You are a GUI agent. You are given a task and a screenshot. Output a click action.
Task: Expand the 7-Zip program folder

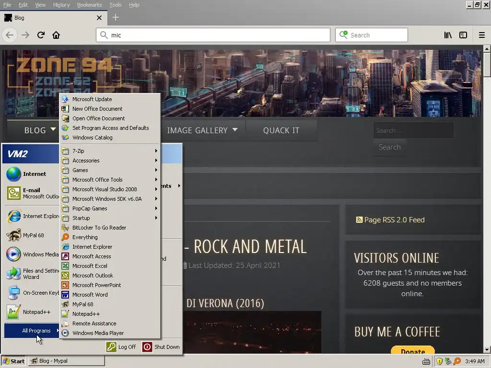110,151
